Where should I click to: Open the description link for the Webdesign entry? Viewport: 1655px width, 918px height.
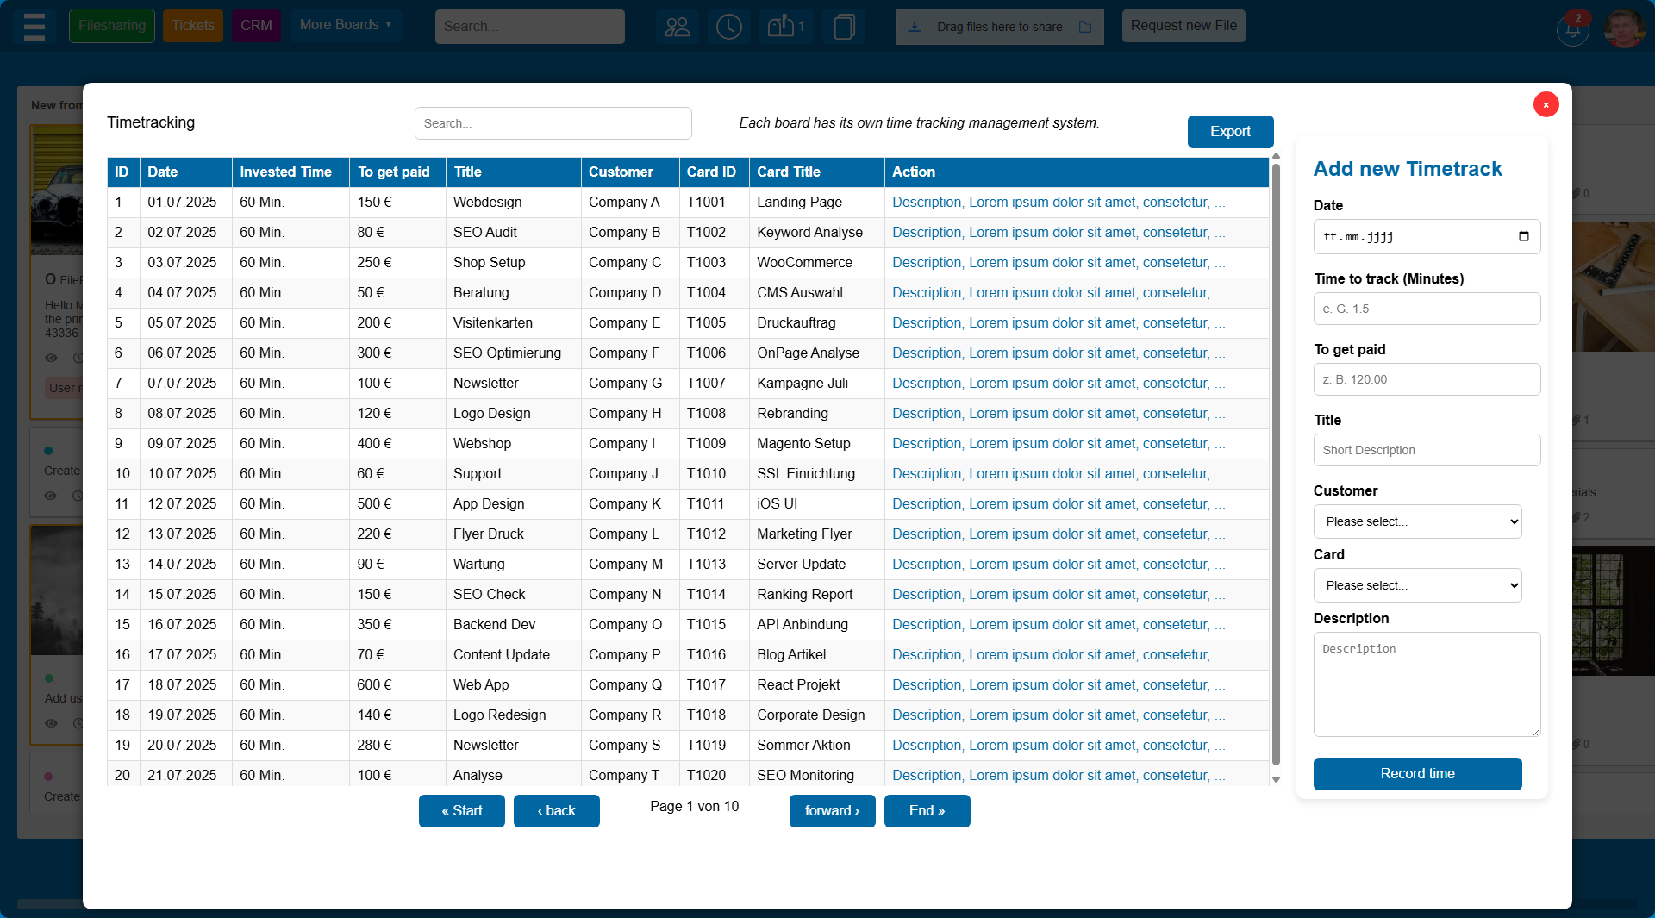coord(1057,202)
